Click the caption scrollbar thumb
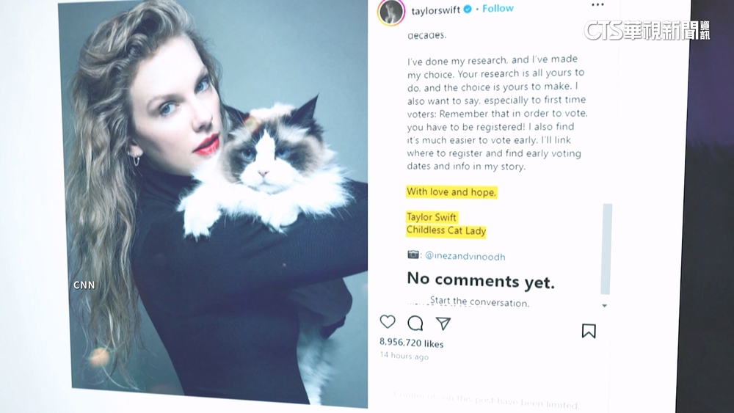Image resolution: width=734 pixels, height=413 pixels. tap(607, 249)
